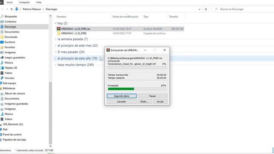This screenshot has height=154, width=274.
Task: Click sidebar scrollbar down arrow
Action: pyautogui.click(x=51, y=146)
